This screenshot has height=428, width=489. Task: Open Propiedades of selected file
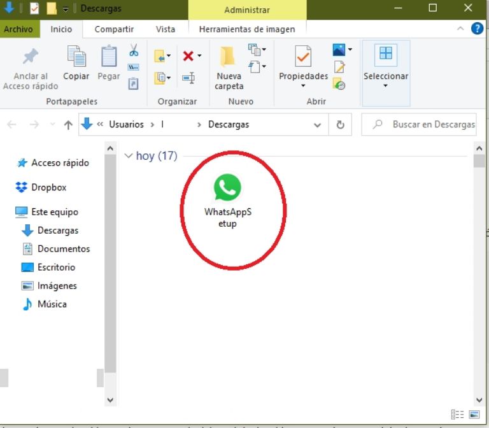pos(303,67)
